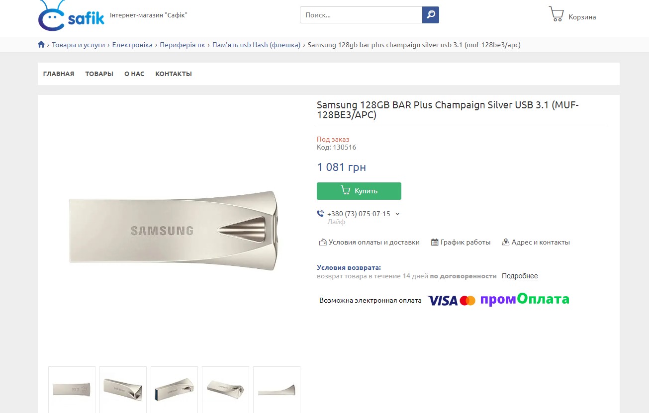Click the work schedule calendar icon
The image size is (649, 413).
[435, 243]
